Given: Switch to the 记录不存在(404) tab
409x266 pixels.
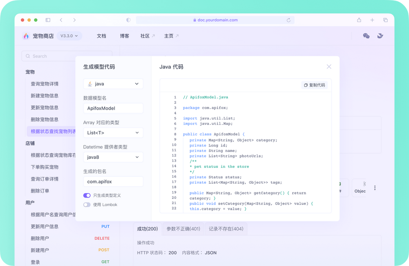Looking at the screenshot, I should point(226,229).
